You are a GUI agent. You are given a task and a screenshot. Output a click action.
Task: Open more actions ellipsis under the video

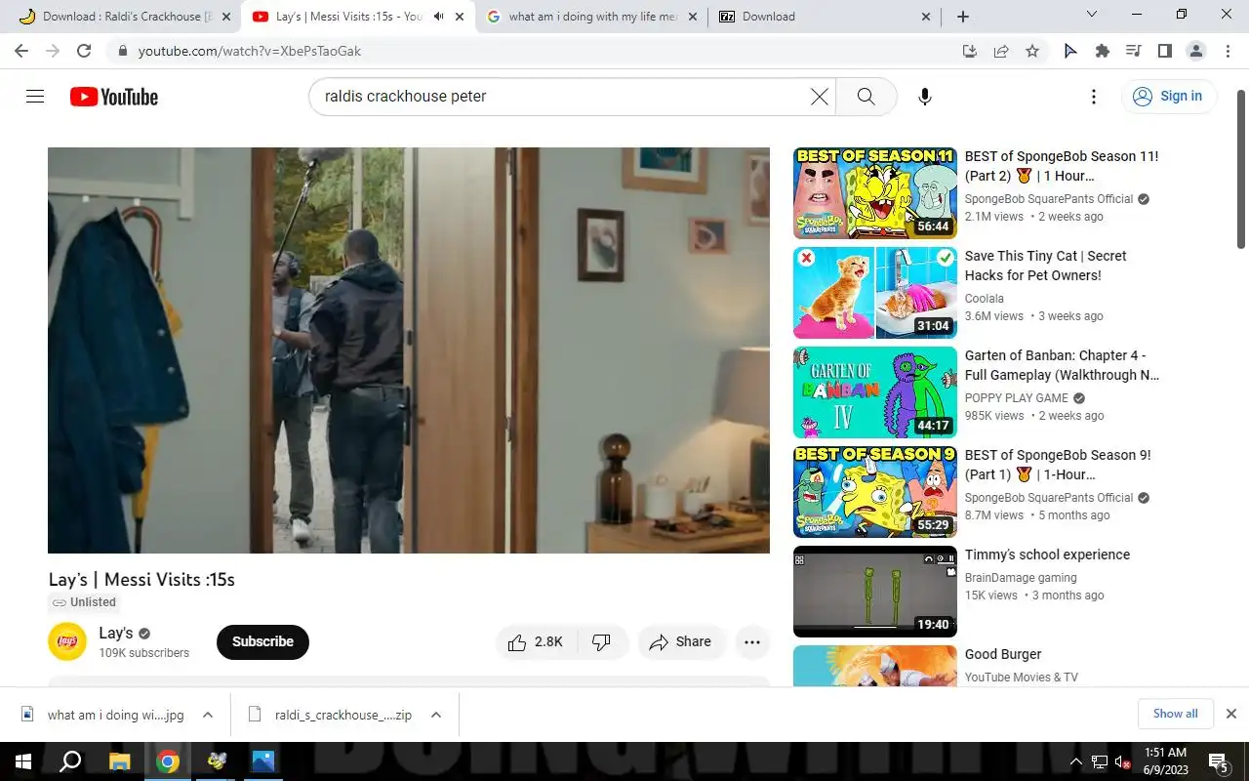click(x=752, y=641)
